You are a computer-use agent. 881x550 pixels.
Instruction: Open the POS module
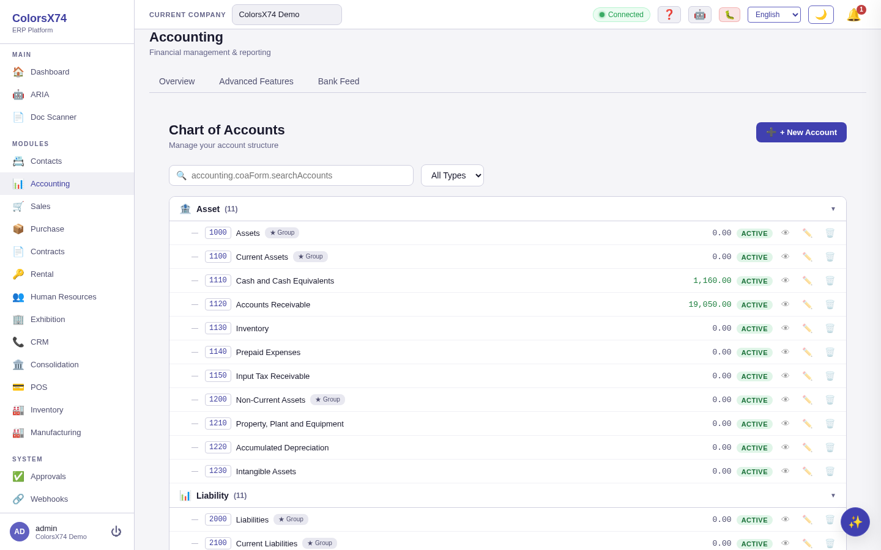coord(67,387)
